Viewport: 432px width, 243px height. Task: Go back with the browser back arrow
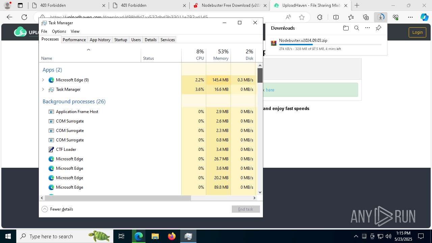[x=9, y=17]
